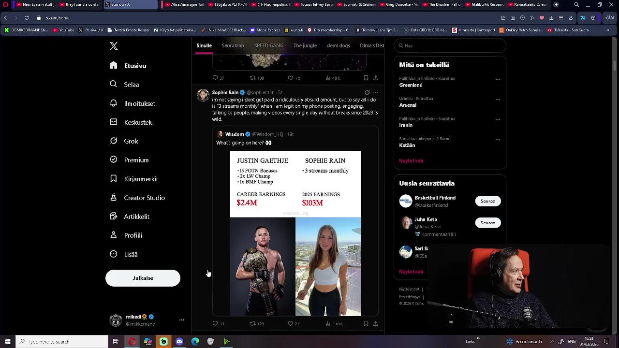Reload the page in browser
Screen dimensions: 619x348
pyautogui.click(x=27, y=18)
